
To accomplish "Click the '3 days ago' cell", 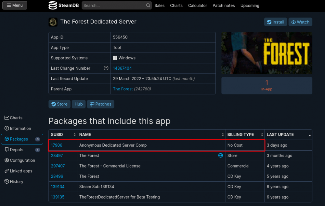I will 288,145.
